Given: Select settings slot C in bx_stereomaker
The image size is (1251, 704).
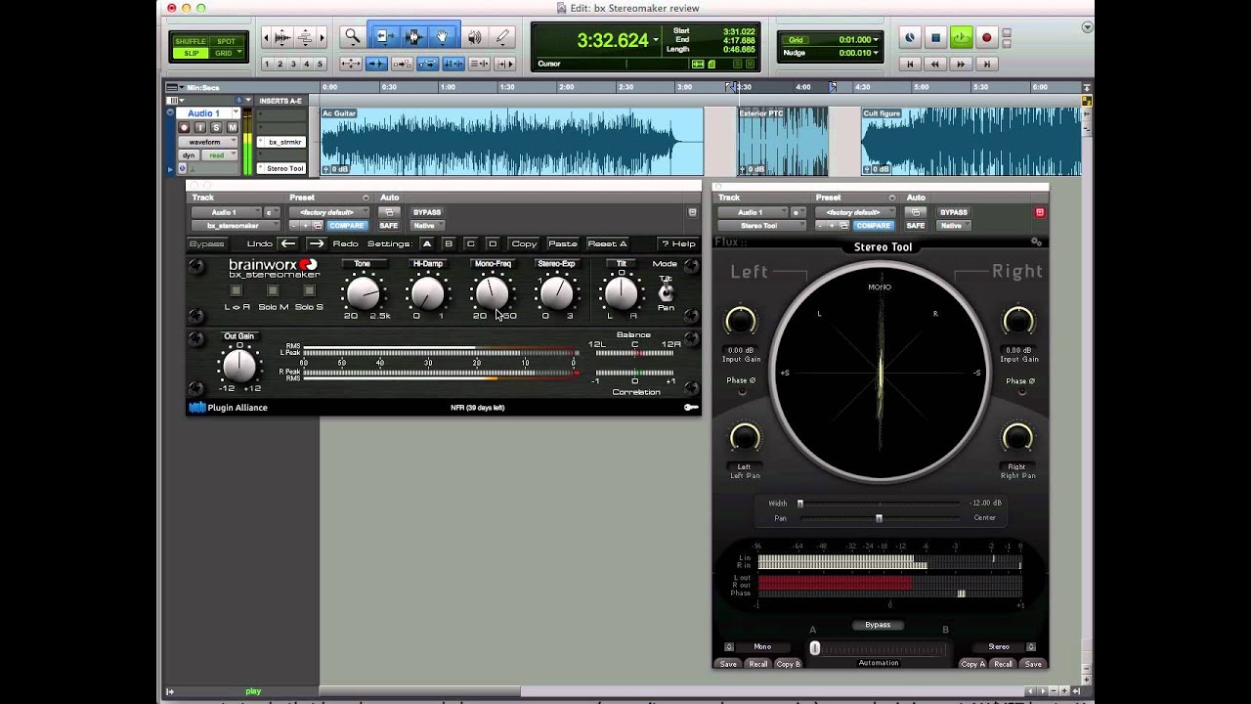Looking at the screenshot, I should 471,243.
